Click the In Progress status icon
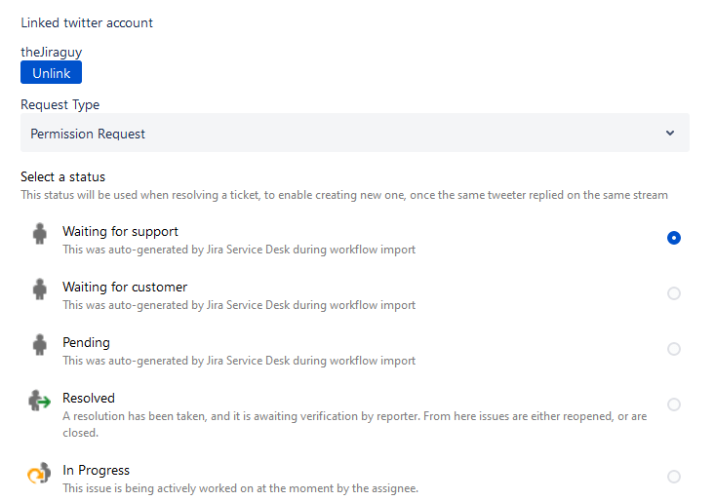This screenshot has width=715, height=501. 39,474
